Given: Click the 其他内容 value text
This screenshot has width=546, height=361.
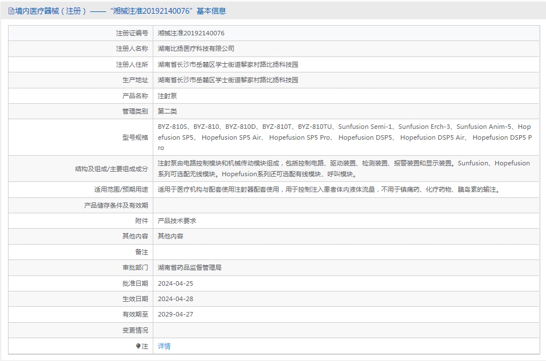Looking at the screenshot, I should pyautogui.click(x=170, y=236).
